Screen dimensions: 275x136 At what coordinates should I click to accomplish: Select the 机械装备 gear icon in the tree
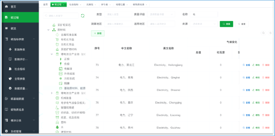pyautogui.click(x=57, y=98)
